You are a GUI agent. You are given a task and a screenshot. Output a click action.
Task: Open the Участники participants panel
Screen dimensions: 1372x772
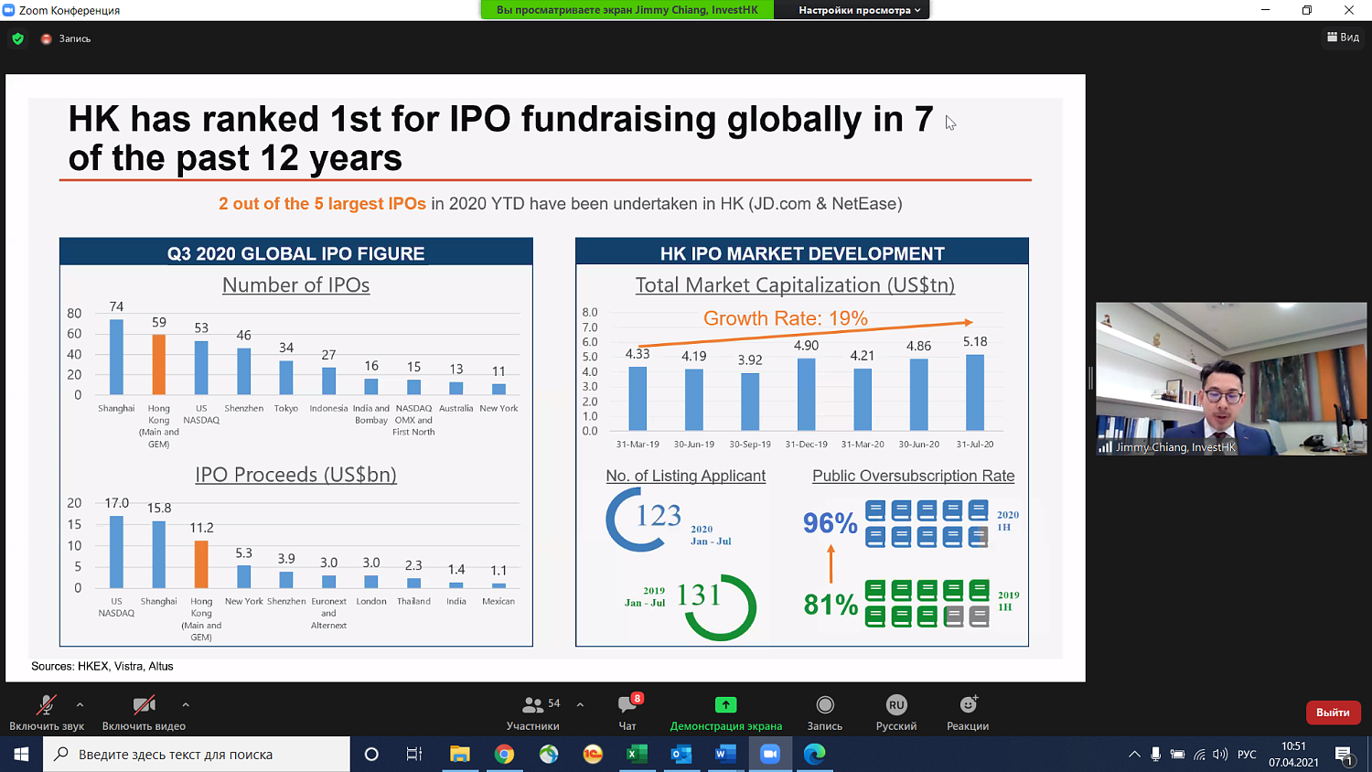(533, 713)
